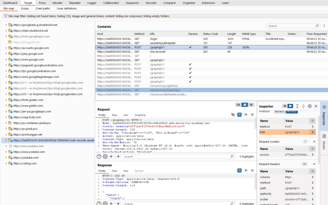Expand the accounts.google.com tree node
The height and width of the screenshot is (205, 328).
pyautogui.click(x=6, y=48)
